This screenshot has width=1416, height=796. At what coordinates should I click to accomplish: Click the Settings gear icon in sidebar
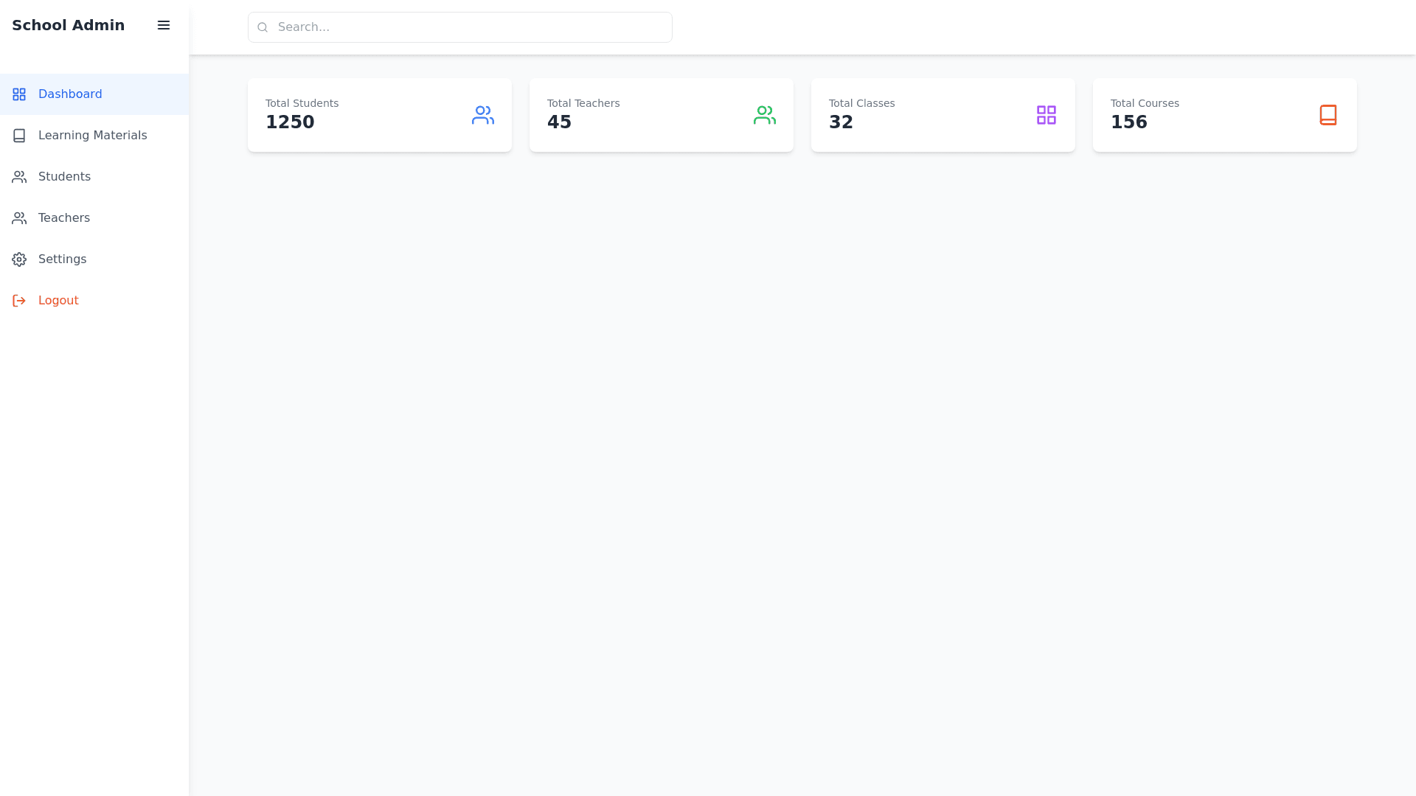click(18, 259)
